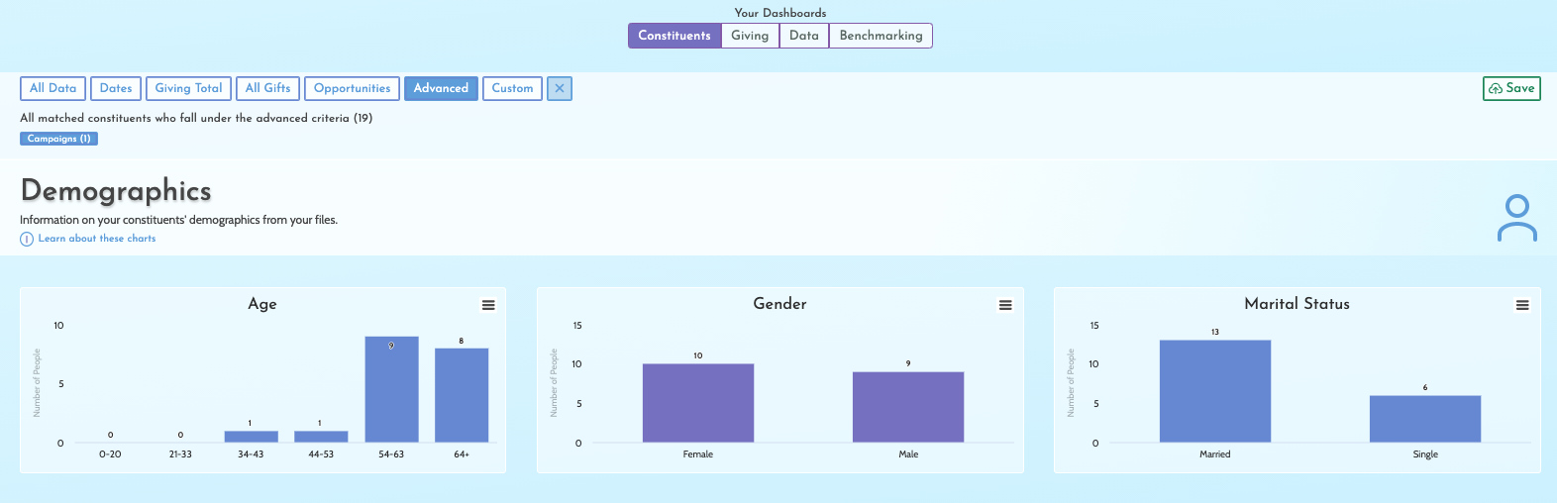Viewport: 1557px width, 503px height.
Task: Open the Age chart hamburger menu
Action: coord(488,305)
